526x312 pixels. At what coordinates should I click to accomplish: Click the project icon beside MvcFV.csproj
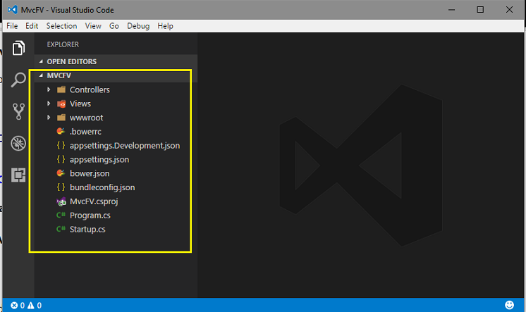[x=61, y=201]
